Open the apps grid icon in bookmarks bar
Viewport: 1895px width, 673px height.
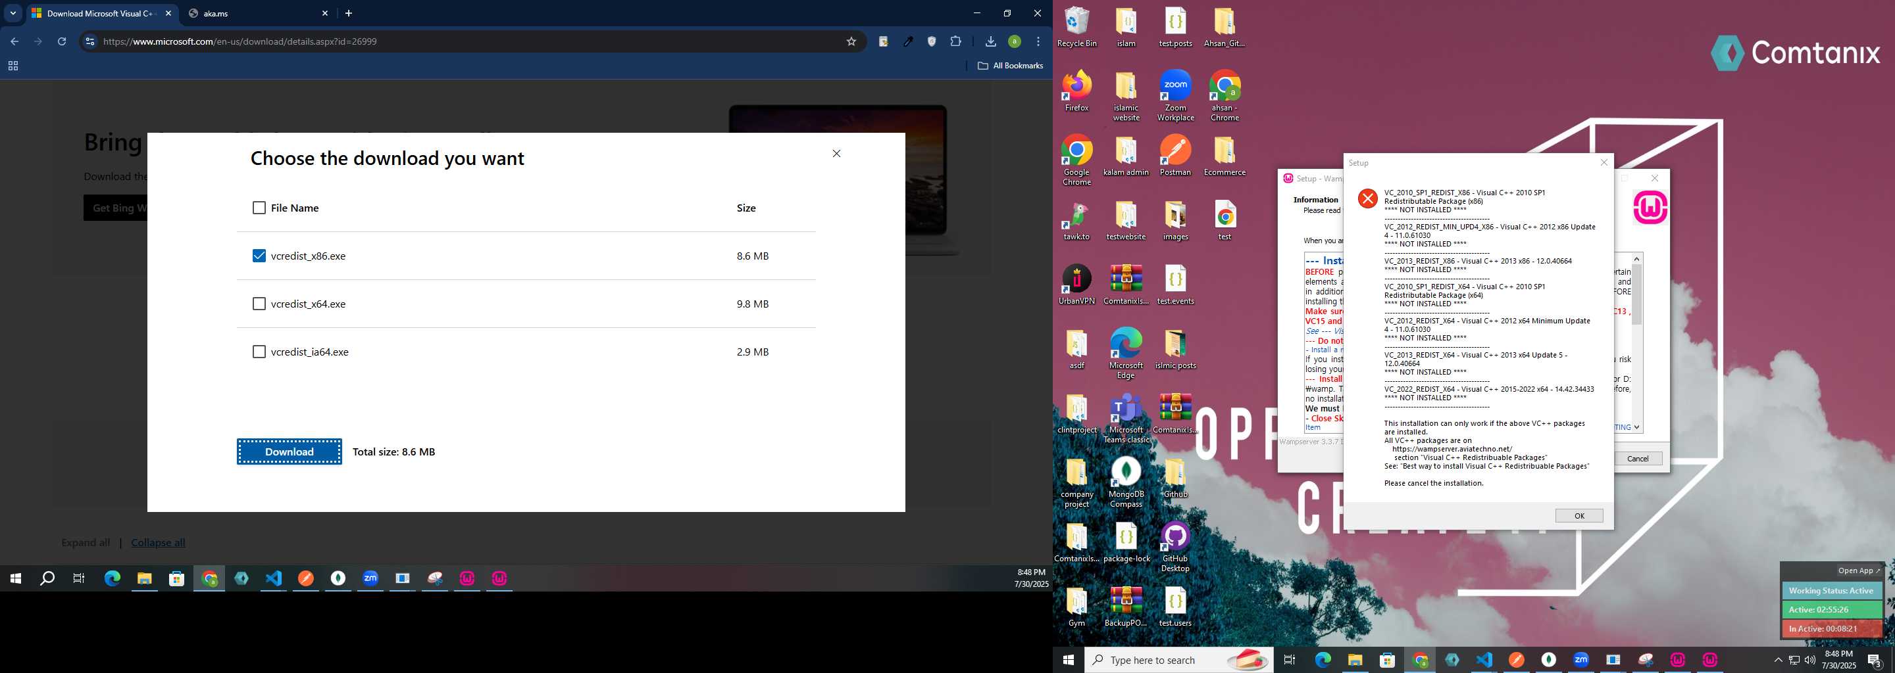click(x=13, y=66)
